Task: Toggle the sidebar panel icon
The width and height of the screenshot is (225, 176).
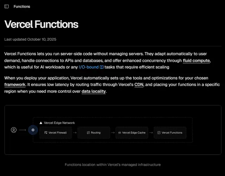Action: click(7, 6)
